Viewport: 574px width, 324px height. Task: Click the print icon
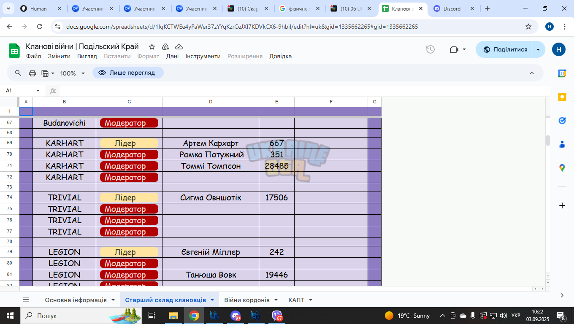[x=32, y=73]
